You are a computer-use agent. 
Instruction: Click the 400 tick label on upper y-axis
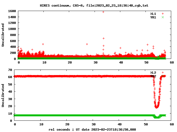13,47
